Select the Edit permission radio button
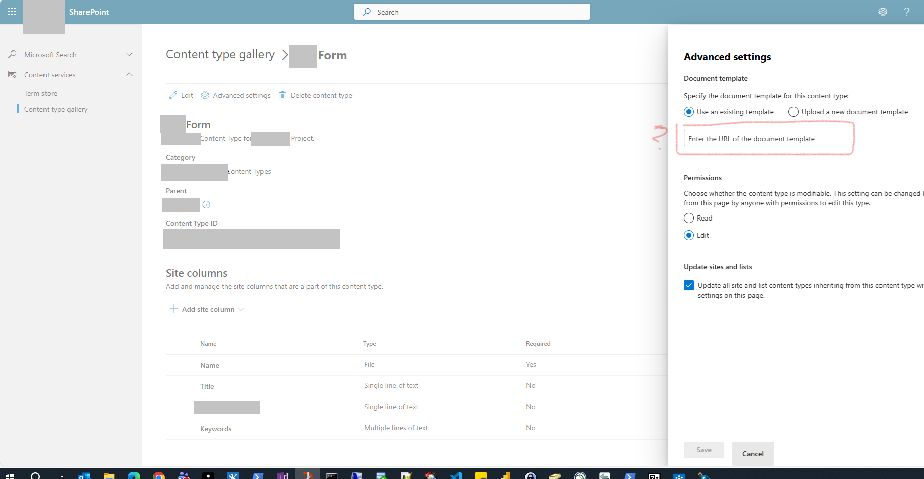This screenshot has width=924, height=479. (x=689, y=235)
